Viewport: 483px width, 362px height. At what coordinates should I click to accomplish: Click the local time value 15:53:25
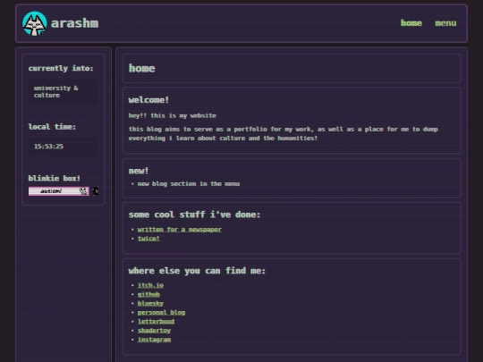[x=48, y=147]
